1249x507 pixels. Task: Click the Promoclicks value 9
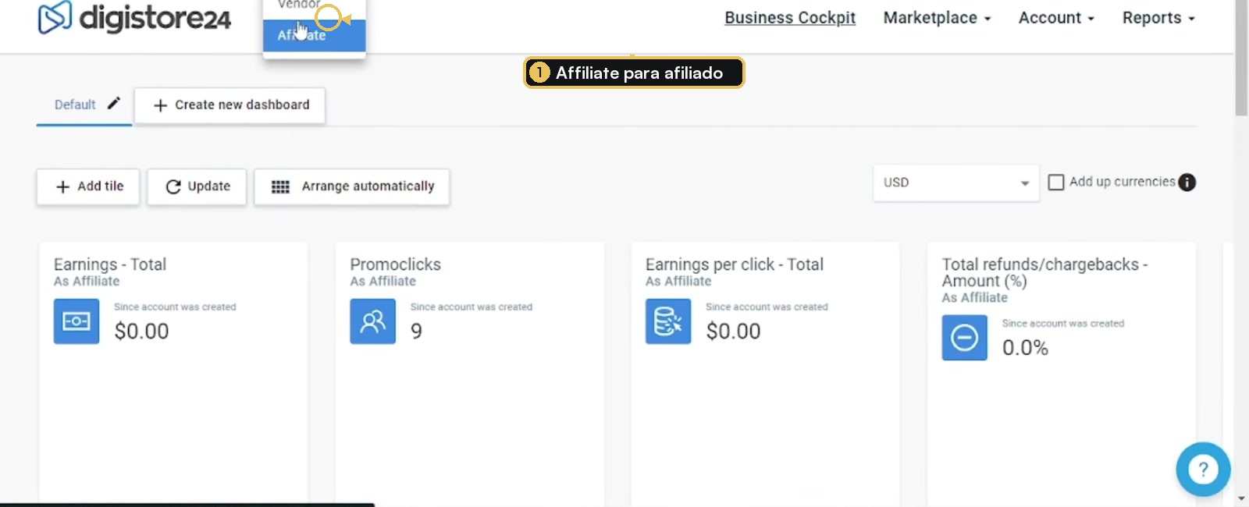[x=416, y=331]
